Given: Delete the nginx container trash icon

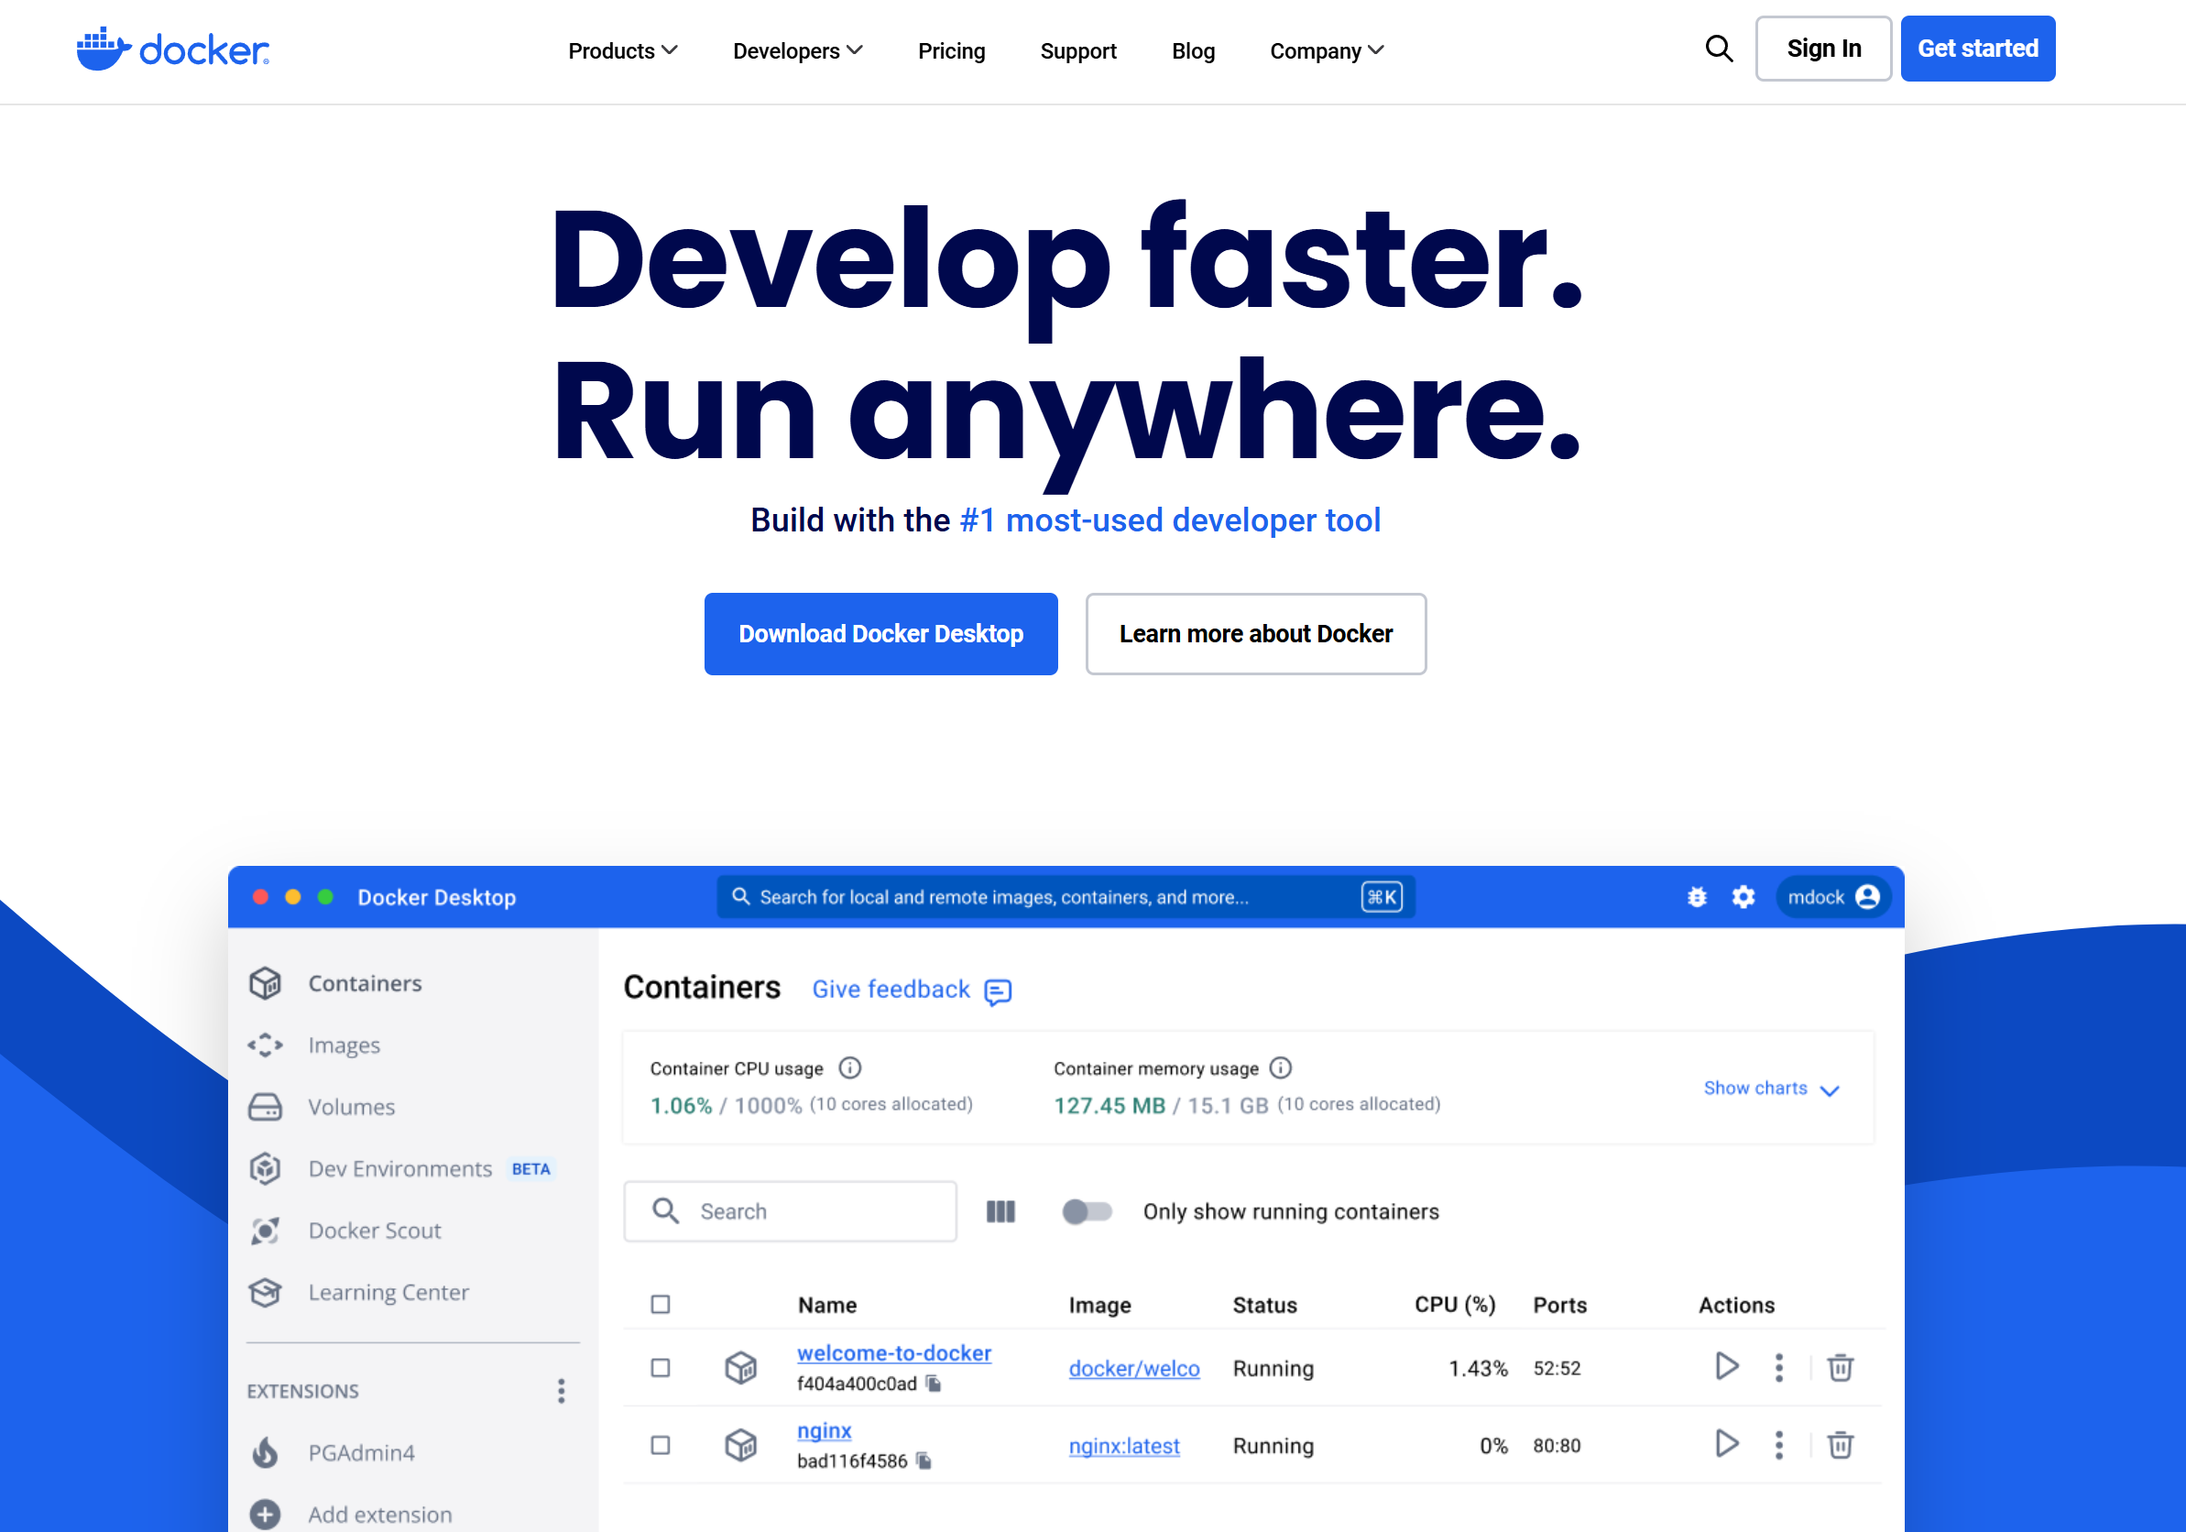Looking at the screenshot, I should coord(1840,1444).
